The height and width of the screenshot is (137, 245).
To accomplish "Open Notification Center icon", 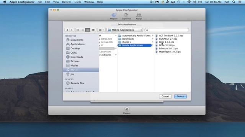I will (240, 2).
